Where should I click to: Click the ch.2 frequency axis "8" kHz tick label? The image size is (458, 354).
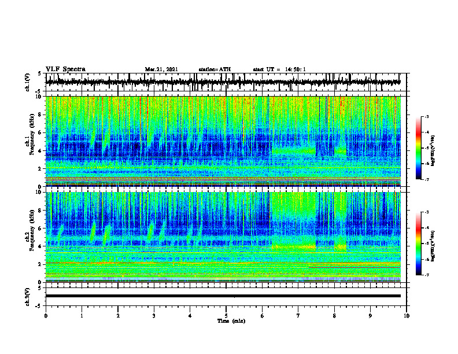pos(40,211)
